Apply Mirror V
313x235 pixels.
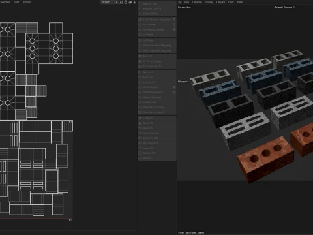point(157,77)
